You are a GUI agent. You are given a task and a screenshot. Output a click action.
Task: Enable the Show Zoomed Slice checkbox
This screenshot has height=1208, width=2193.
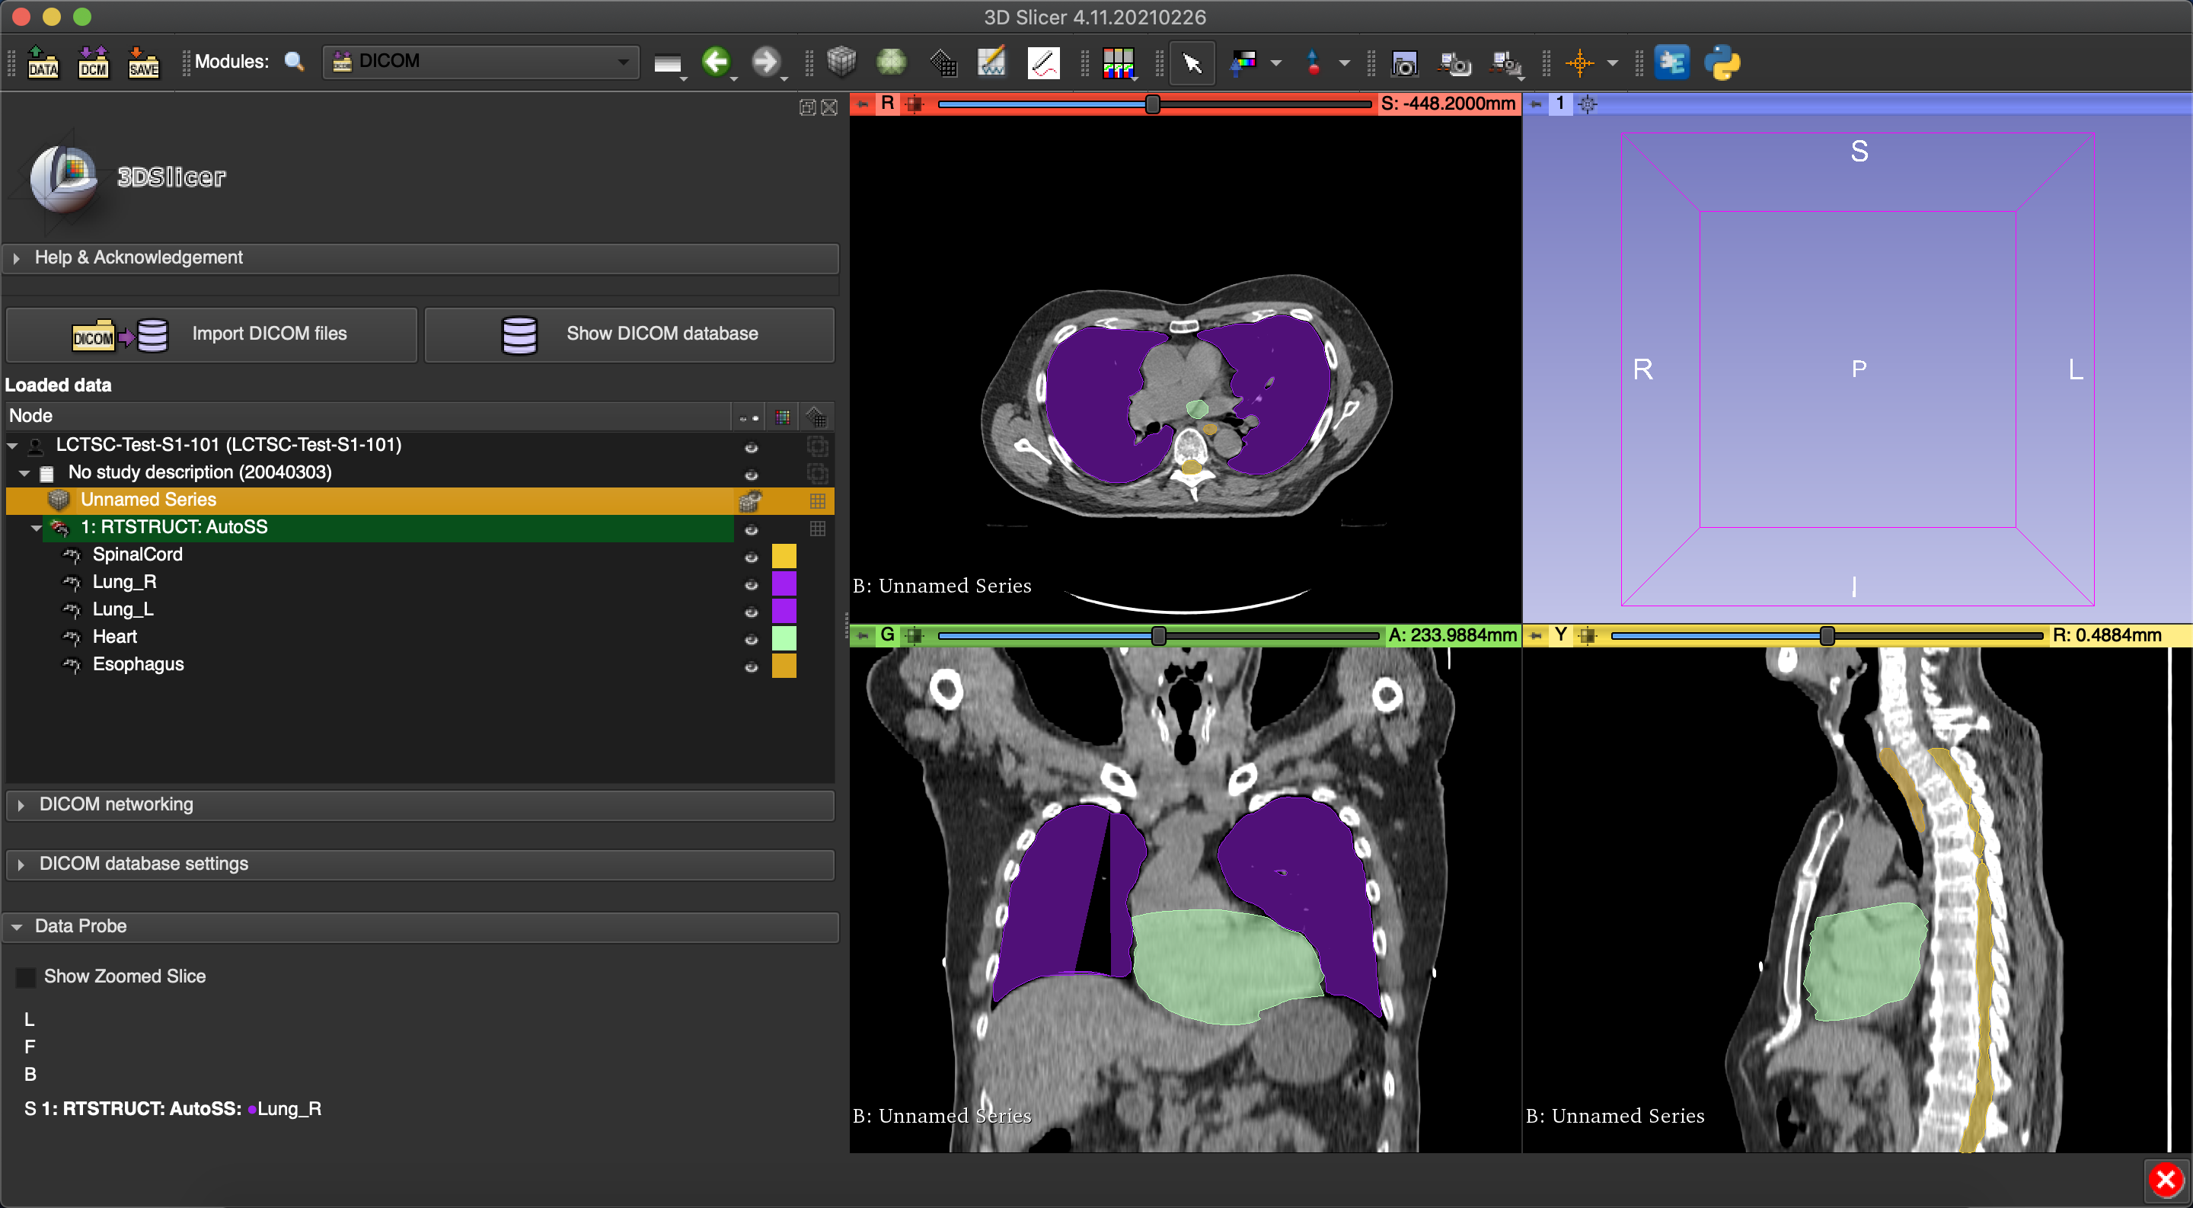[27, 976]
